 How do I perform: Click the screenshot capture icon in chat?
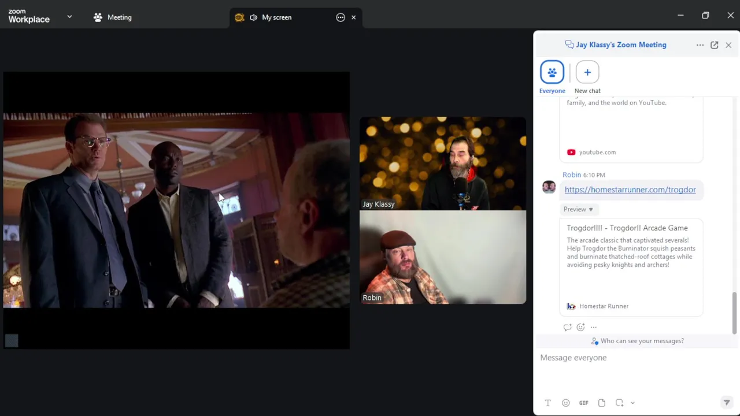pos(619,403)
